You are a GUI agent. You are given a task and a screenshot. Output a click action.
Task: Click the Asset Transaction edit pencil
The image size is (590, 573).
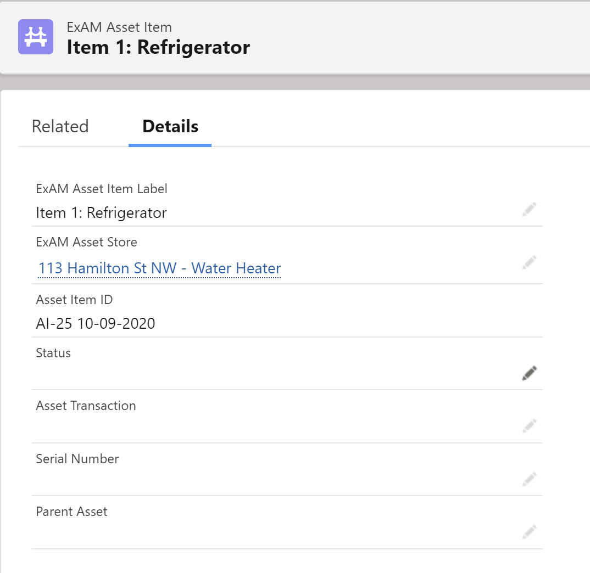[529, 425]
